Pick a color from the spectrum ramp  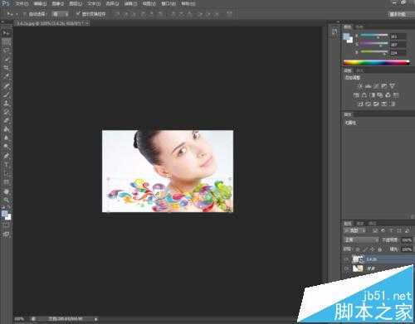point(376,62)
